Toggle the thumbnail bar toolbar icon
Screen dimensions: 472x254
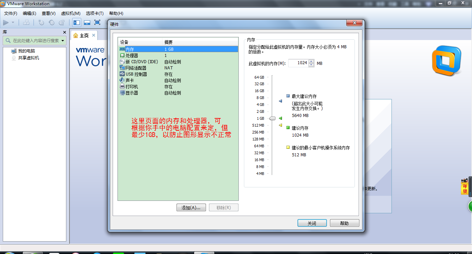[x=87, y=23]
